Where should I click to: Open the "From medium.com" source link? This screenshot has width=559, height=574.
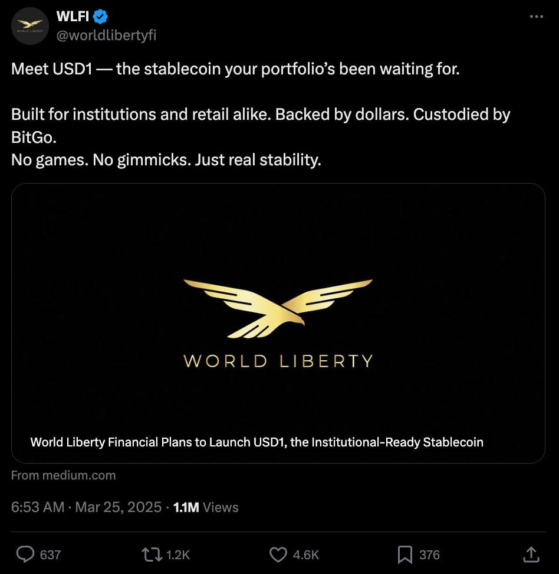tap(64, 475)
